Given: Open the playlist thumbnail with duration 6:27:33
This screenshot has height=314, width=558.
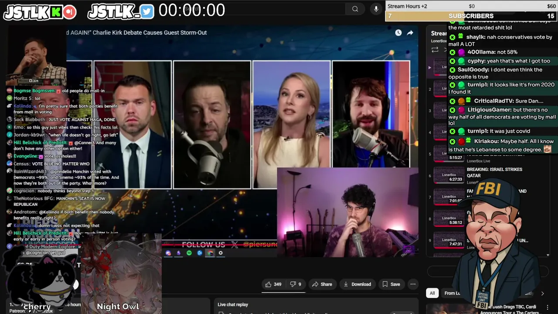Looking at the screenshot, I should coord(449,175).
